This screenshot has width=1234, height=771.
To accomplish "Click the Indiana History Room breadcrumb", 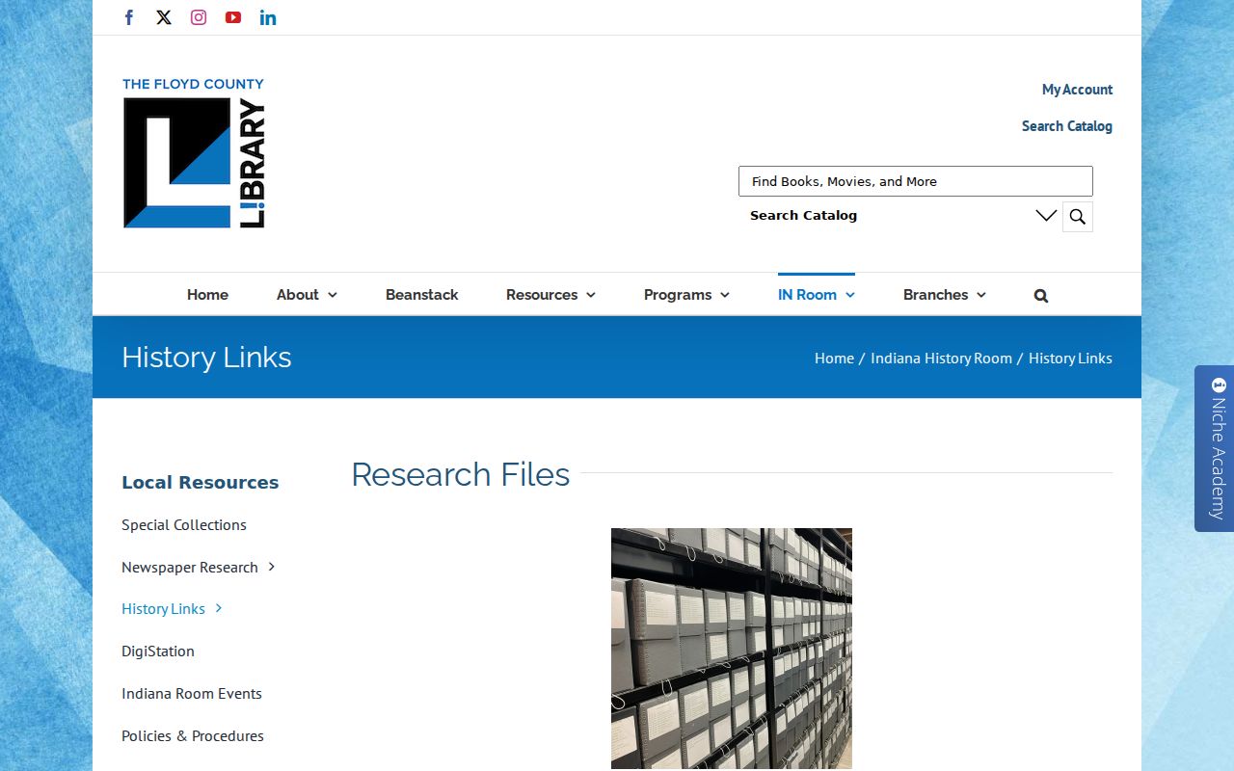I will pyautogui.click(x=941, y=358).
